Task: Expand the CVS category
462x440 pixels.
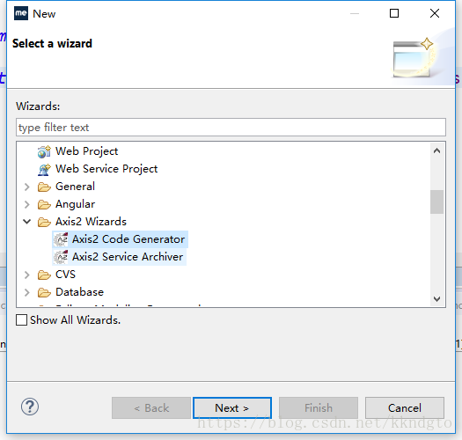Action: pyautogui.click(x=26, y=275)
